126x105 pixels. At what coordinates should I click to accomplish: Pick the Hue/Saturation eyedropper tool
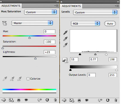coord(5,79)
